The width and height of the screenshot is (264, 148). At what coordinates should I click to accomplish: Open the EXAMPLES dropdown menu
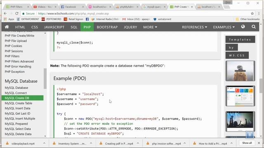point(224,27)
